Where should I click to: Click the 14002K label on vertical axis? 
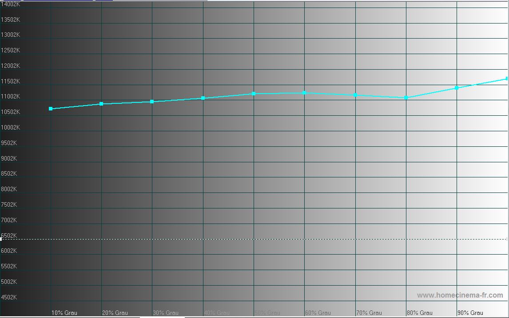click(10, 4)
